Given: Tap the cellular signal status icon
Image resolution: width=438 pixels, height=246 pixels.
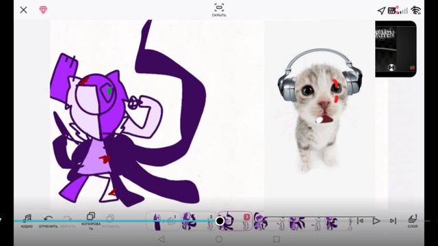Looking at the screenshot, I should pos(403,11).
